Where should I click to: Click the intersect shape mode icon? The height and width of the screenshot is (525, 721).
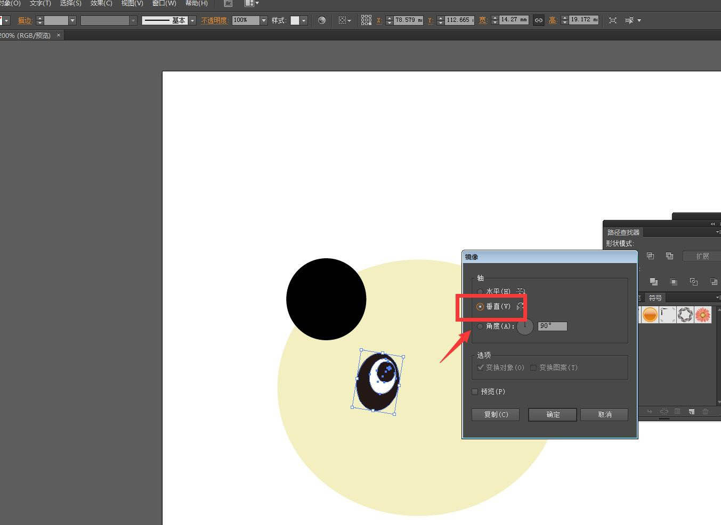coord(650,256)
